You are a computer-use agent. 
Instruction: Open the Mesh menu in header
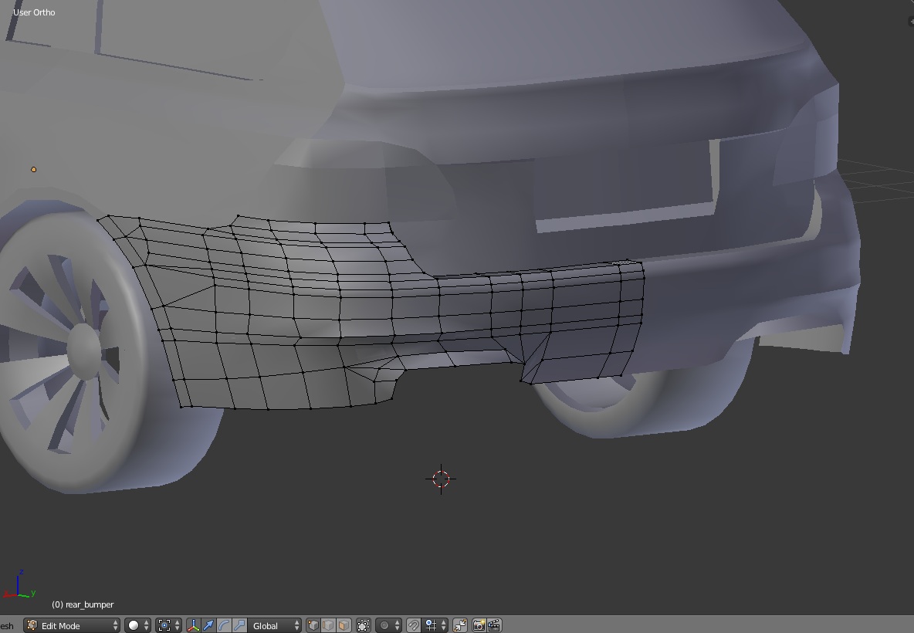click(6, 625)
